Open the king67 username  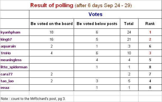pos(6,40)
